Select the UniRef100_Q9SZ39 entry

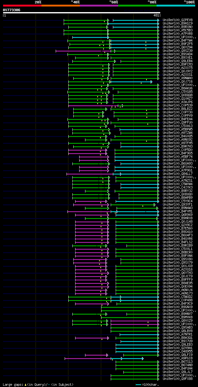(x=178, y=51)
